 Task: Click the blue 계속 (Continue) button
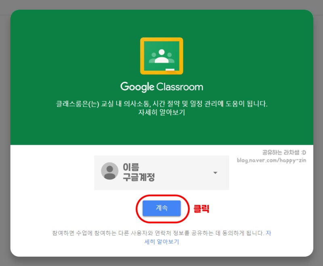[161, 208]
